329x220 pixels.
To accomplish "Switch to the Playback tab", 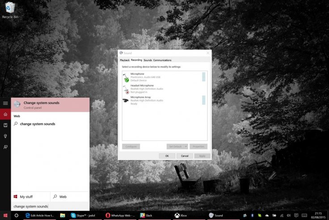I will 125,60.
